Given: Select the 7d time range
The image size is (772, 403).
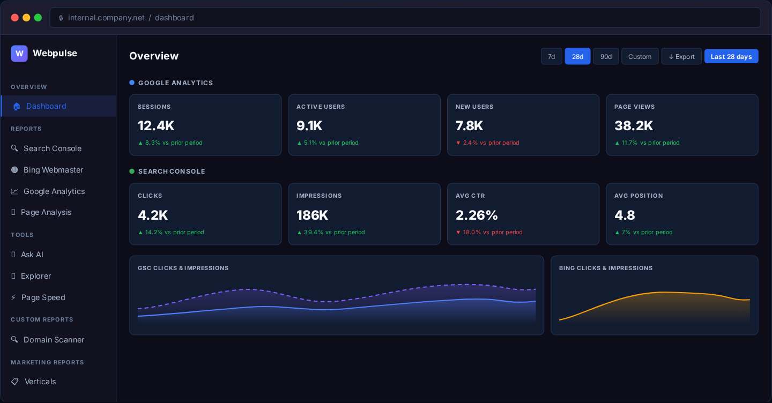Looking at the screenshot, I should [x=552, y=56].
